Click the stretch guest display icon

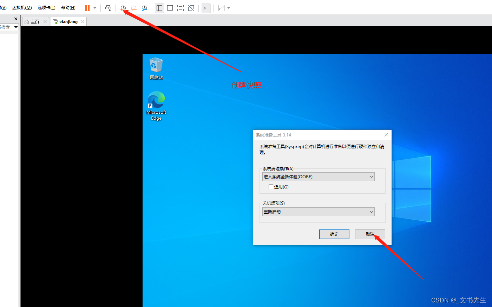click(x=221, y=8)
